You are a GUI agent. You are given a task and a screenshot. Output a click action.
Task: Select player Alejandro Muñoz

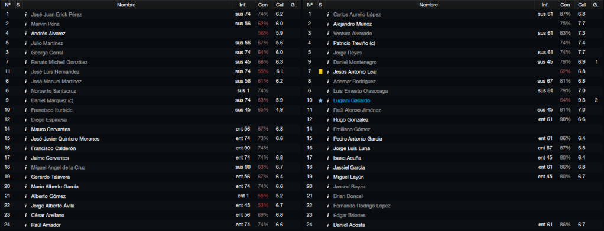pyautogui.click(x=352, y=24)
